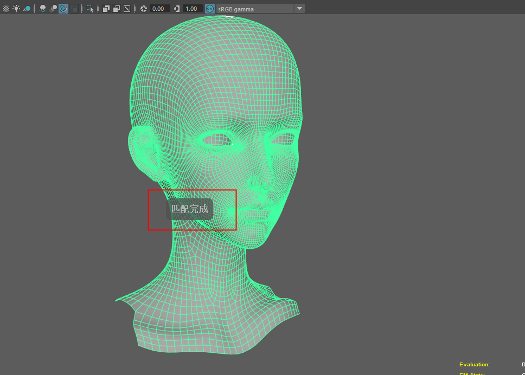Screen dimensions: 525x375
Task: Toggle the Textured display checker icon
Action: [x=6, y=9]
